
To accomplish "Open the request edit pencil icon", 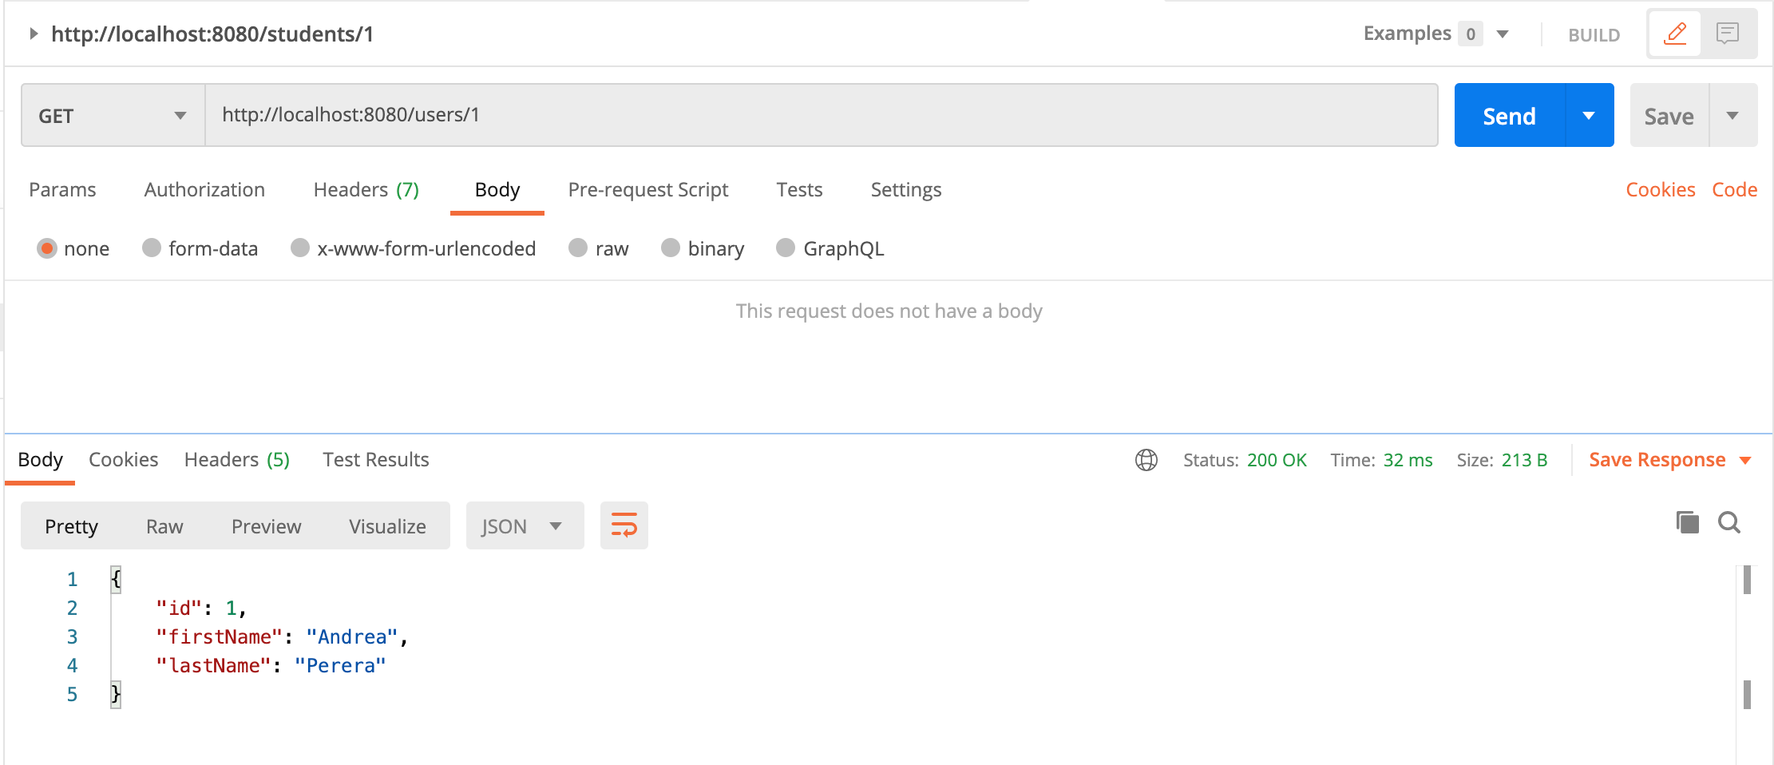I will [x=1674, y=34].
